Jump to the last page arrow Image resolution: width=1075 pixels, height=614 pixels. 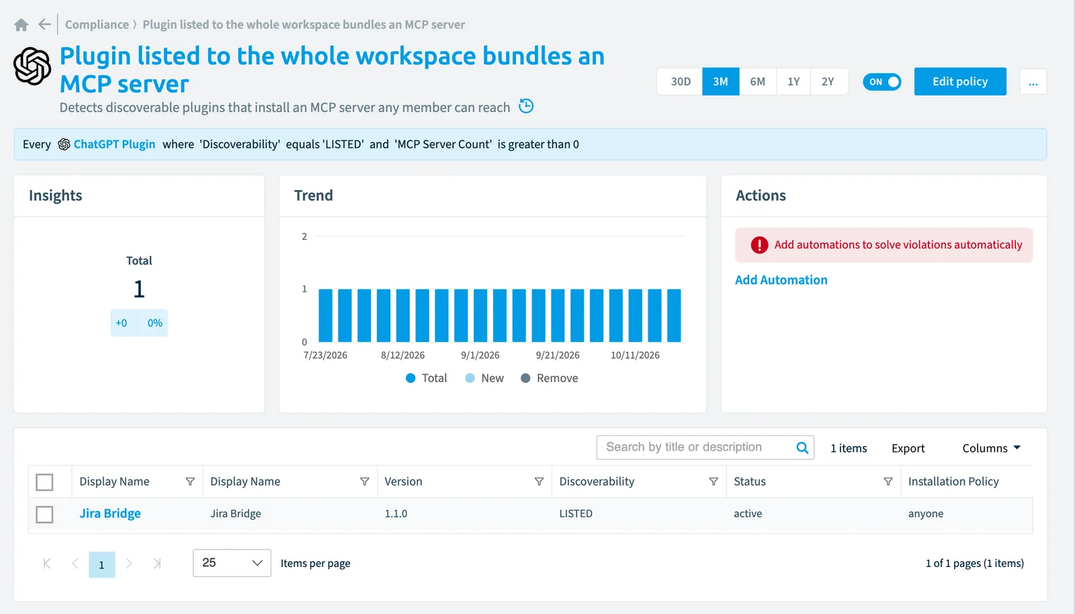157,564
